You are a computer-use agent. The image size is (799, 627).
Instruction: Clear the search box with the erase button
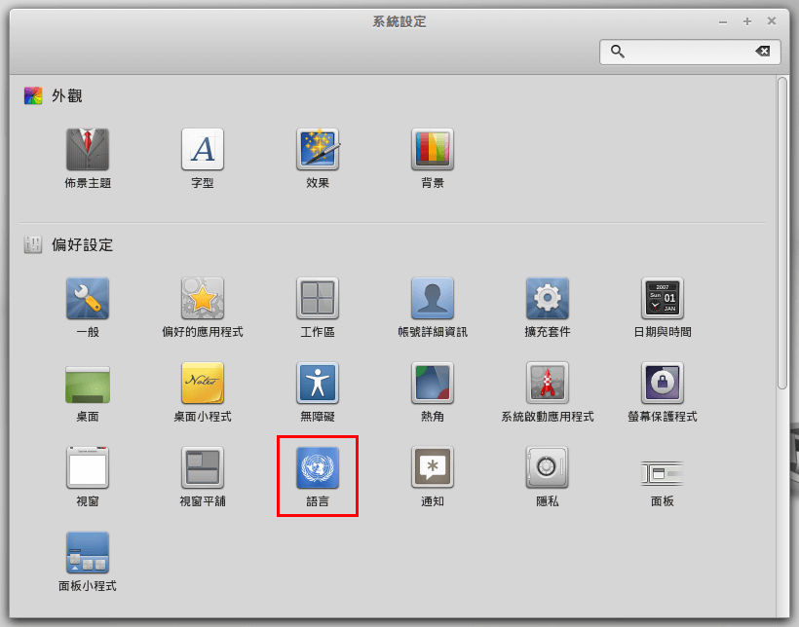[x=761, y=51]
